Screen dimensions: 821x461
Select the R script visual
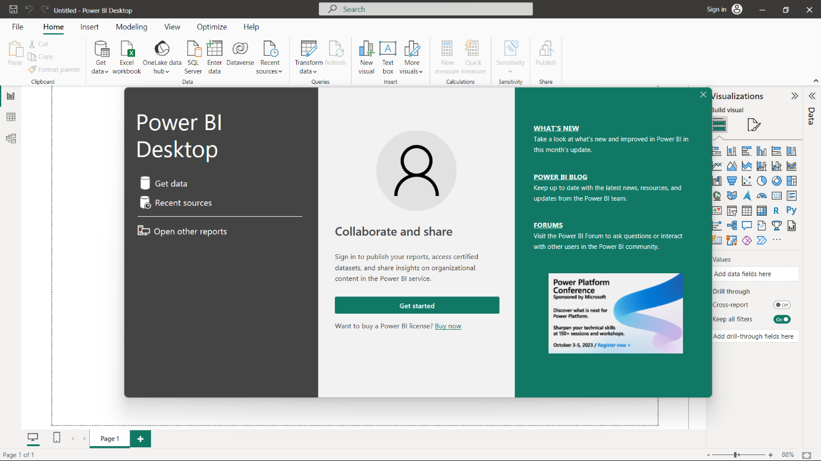click(776, 210)
